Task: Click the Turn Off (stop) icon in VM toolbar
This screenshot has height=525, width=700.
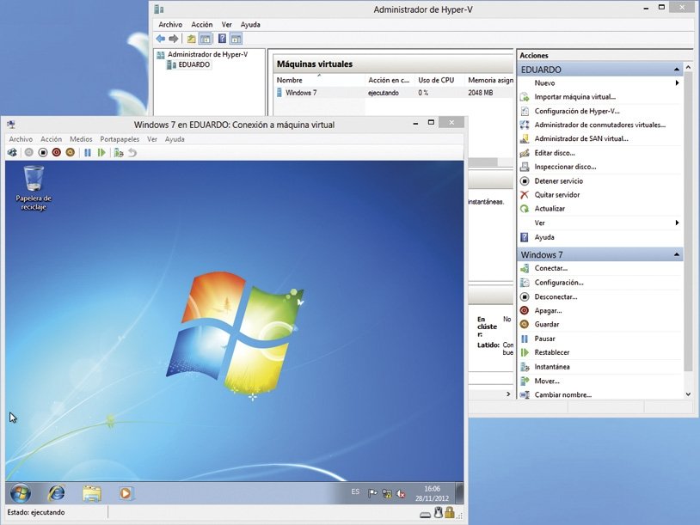Action: [x=43, y=153]
